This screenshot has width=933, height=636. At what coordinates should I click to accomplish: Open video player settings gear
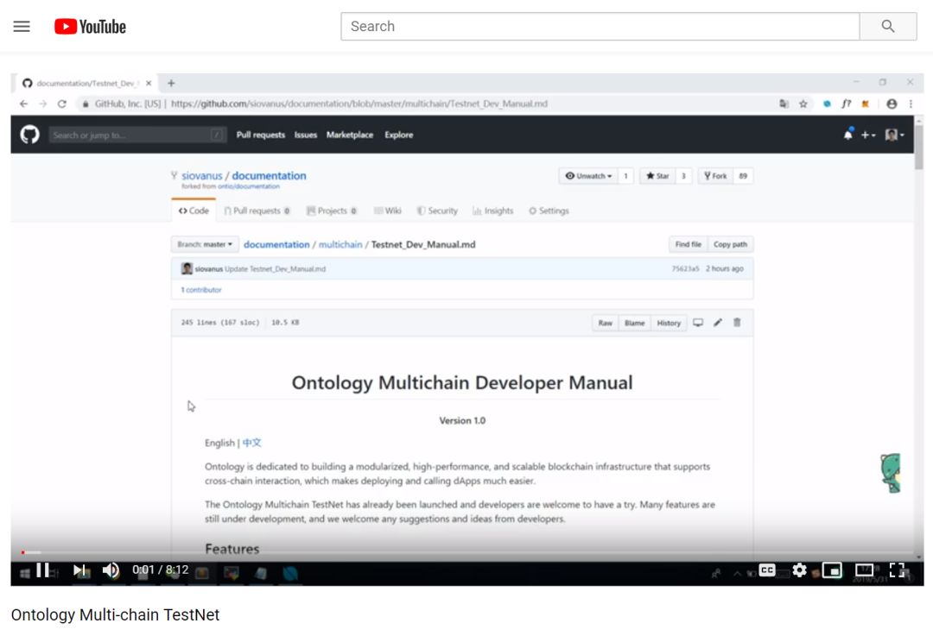pyautogui.click(x=800, y=570)
